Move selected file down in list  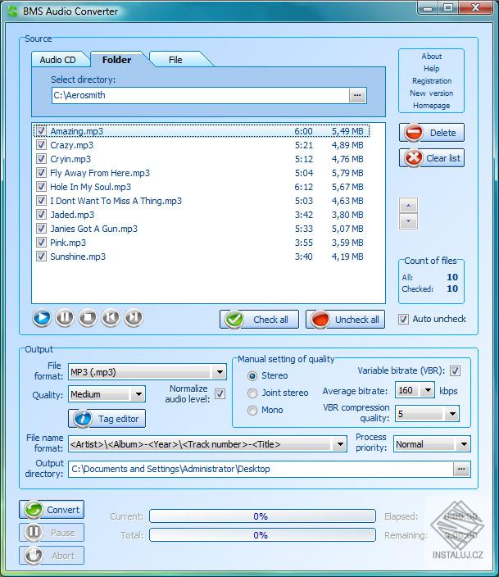(409, 221)
